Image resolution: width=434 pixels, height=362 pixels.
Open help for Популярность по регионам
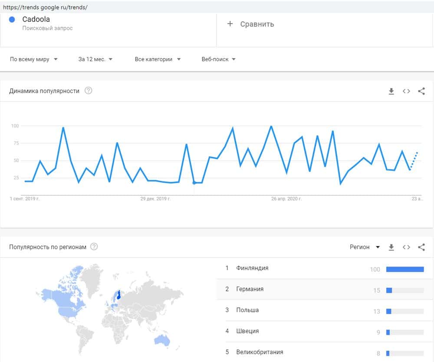point(94,247)
